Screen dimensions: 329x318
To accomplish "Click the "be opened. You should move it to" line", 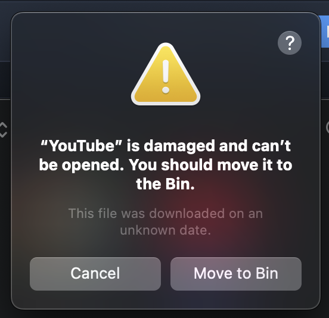I will click(x=166, y=165).
